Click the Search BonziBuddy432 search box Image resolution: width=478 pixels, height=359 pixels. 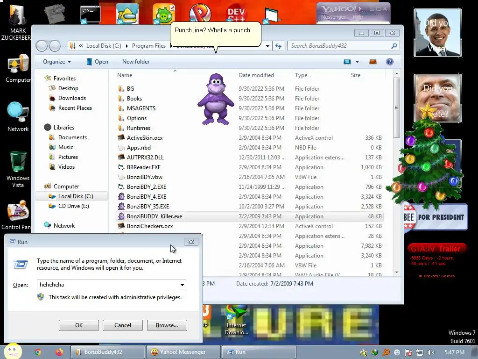[x=343, y=46]
